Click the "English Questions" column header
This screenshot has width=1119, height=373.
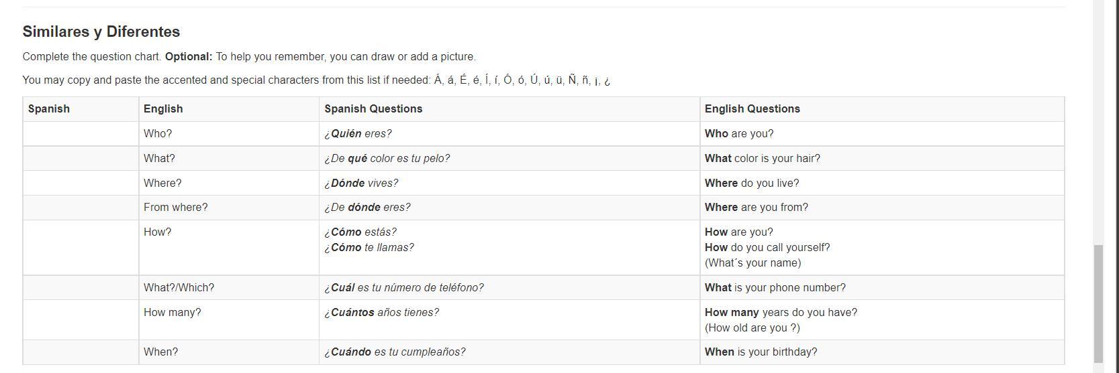click(752, 109)
